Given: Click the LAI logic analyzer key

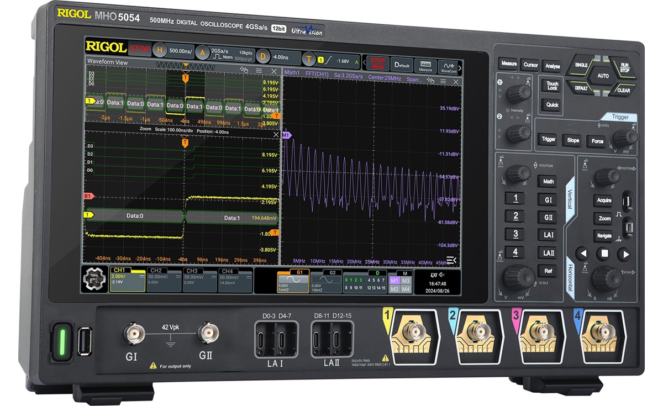Looking at the screenshot, I should click(x=548, y=235).
